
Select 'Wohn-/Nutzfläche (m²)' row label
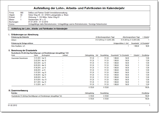[x=18, y=46]
